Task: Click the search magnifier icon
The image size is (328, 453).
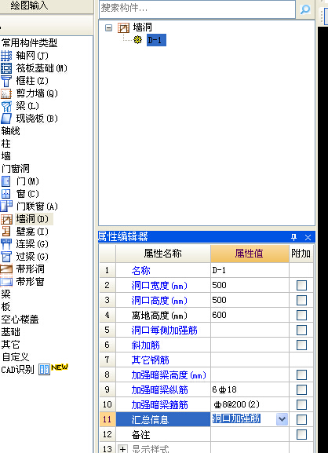Action: point(305,9)
